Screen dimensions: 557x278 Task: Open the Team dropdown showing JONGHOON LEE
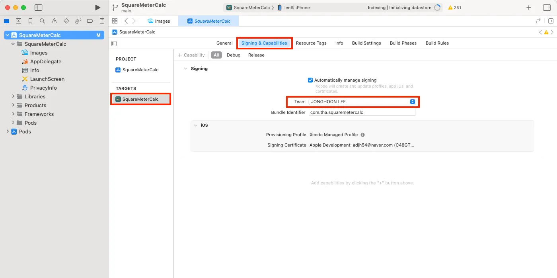pyautogui.click(x=362, y=102)
